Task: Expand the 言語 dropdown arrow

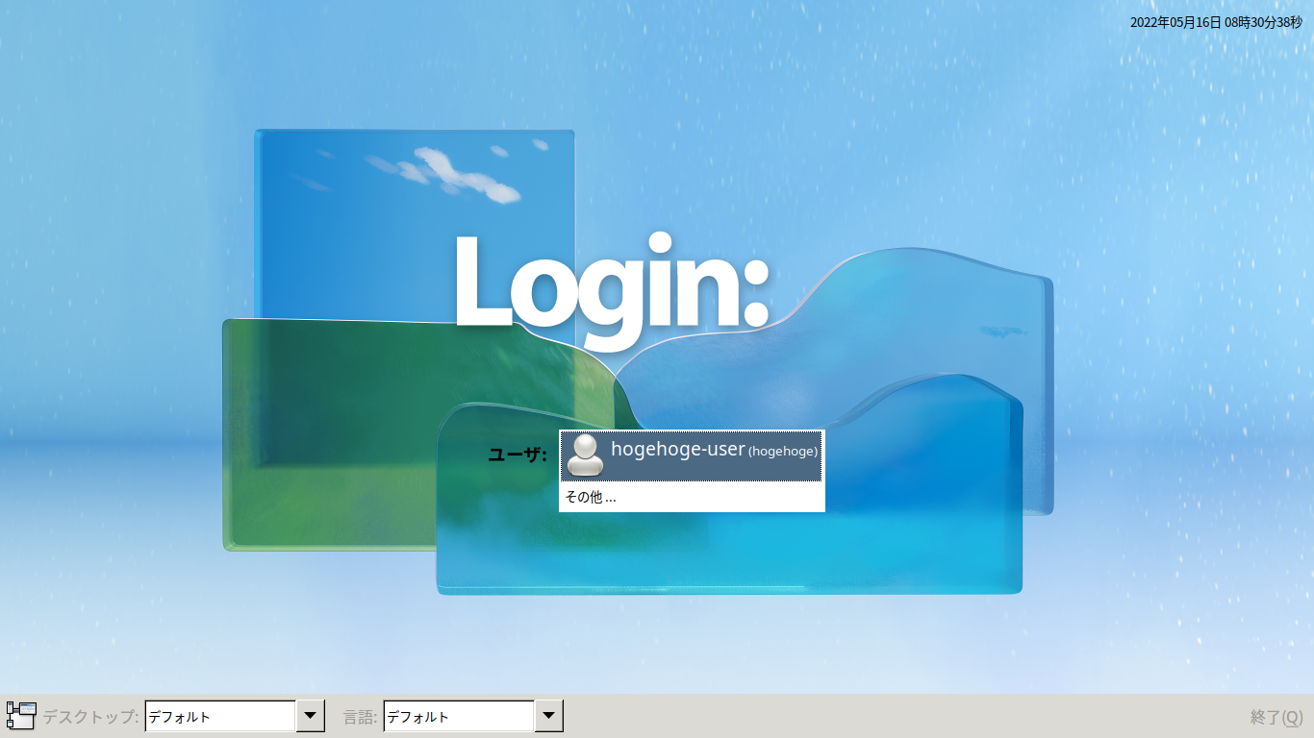Action: 548,716
